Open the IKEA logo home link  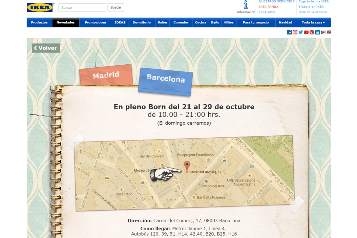coord(40,7)
